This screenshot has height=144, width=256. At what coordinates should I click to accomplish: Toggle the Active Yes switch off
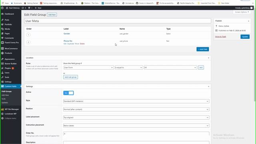click(x=68, y=93)
